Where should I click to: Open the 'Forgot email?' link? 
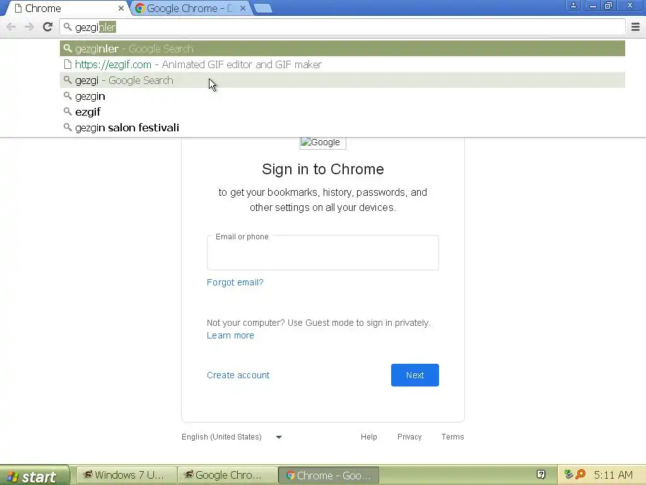[x=235, y=282]
